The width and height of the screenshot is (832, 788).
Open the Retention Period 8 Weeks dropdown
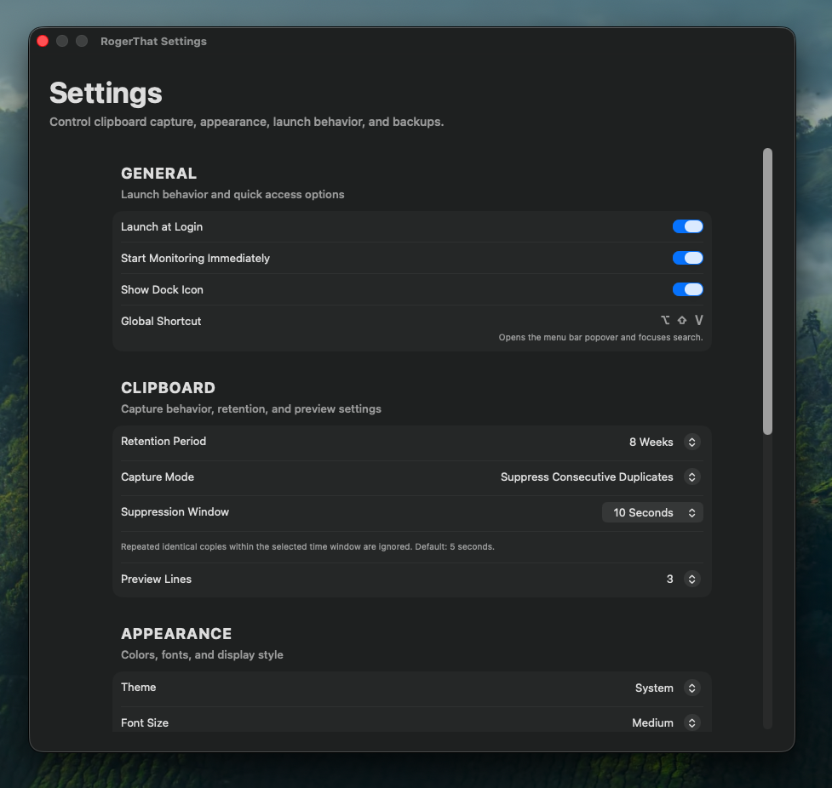pyautogui.click(x=664, y=442)
